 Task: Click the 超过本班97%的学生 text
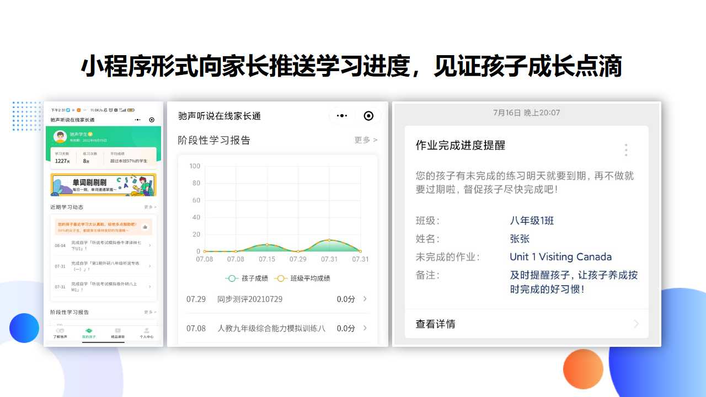pos(129,161)
